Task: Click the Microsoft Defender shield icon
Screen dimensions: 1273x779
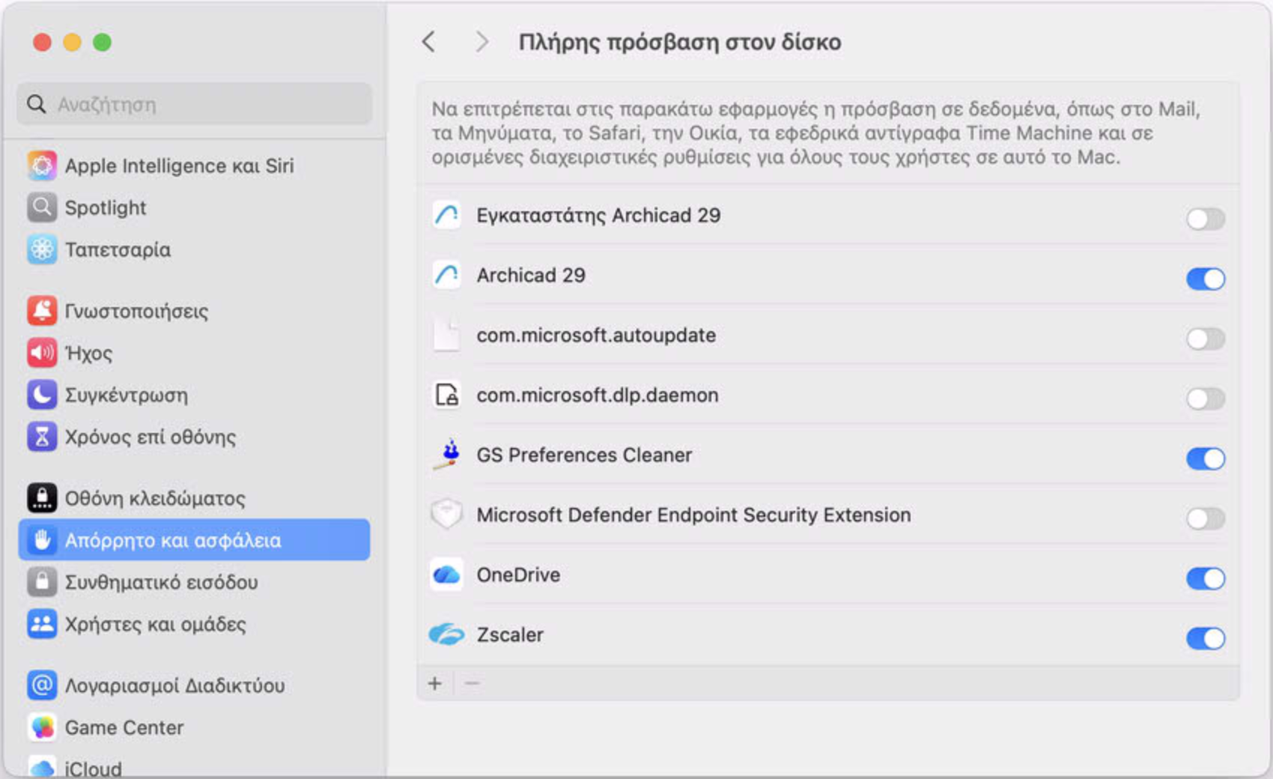Action: (x=447, y=515)
